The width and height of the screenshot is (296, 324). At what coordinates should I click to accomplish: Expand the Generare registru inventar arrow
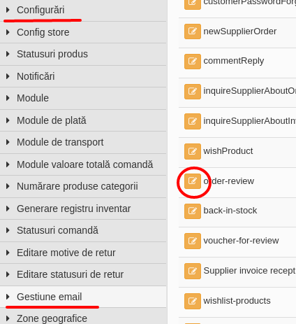click(x=8, y=209)
